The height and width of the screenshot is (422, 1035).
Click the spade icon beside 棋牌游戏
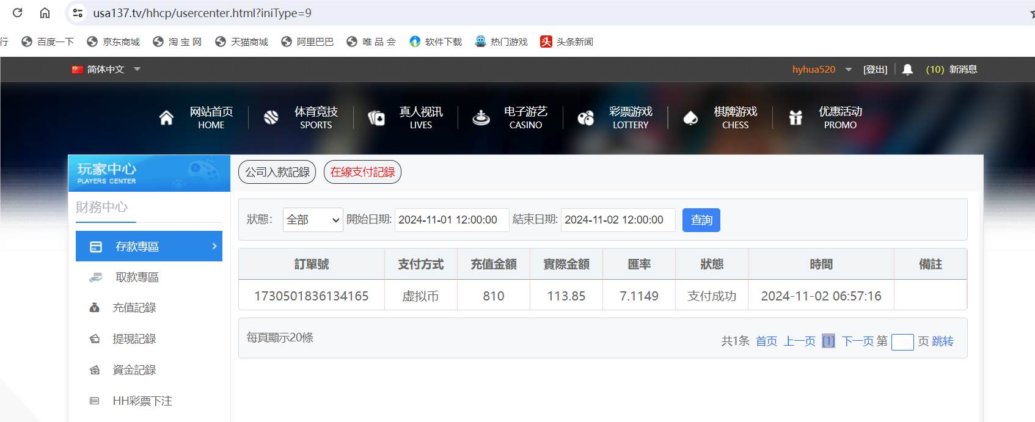coord(690,118)
